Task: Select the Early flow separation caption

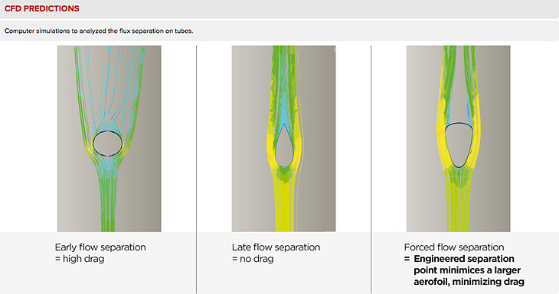Action: pos(100,247)
